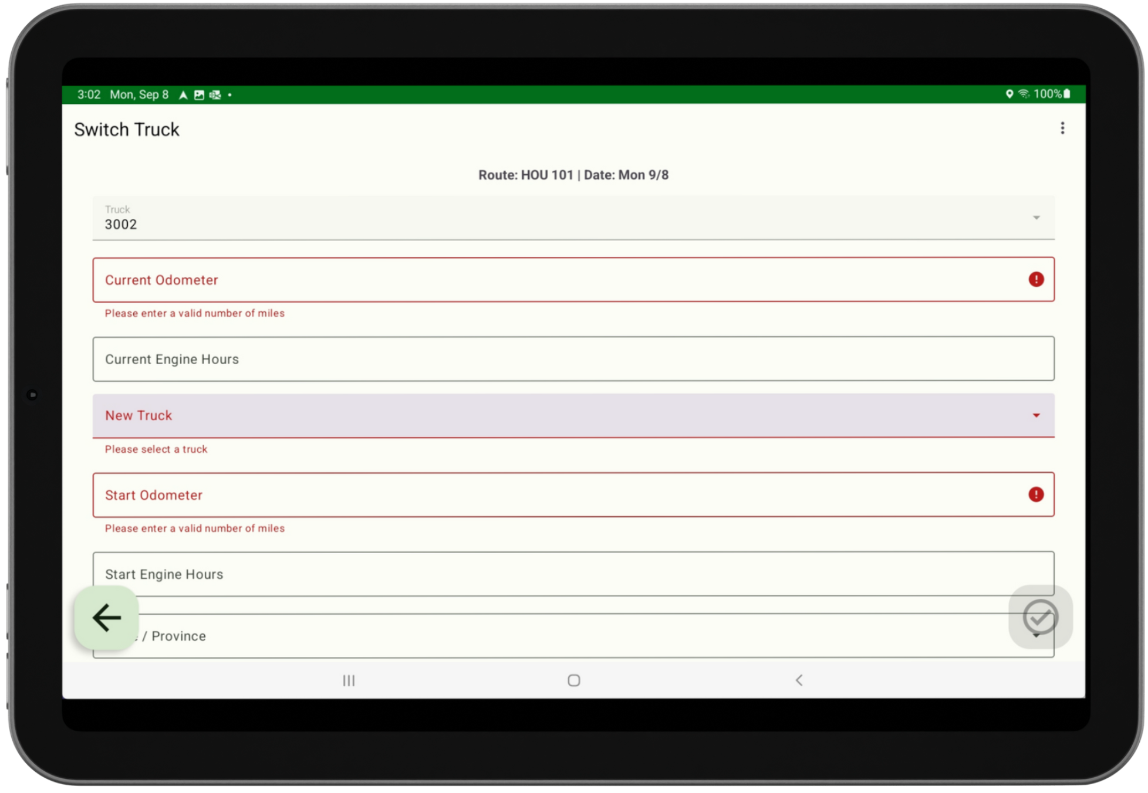The width and height of the screenshot is (1148, 793).
Task: Tap the checkmark confirm button
Action: pyautogui.click(x=1039, y=617)
